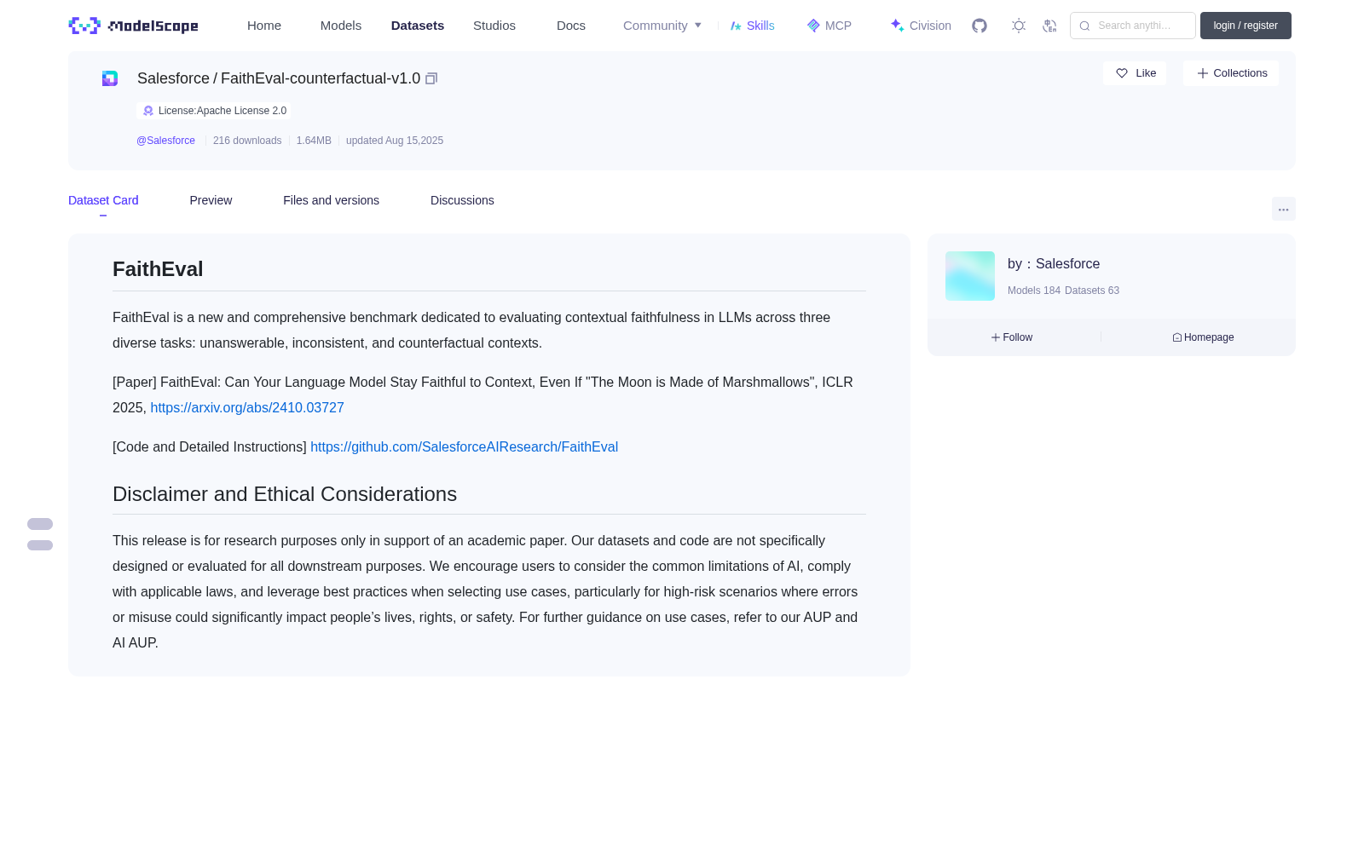The width and height of the screenshot is (1364, 852).
Task: Navigate to Studios
Action: 494,26
